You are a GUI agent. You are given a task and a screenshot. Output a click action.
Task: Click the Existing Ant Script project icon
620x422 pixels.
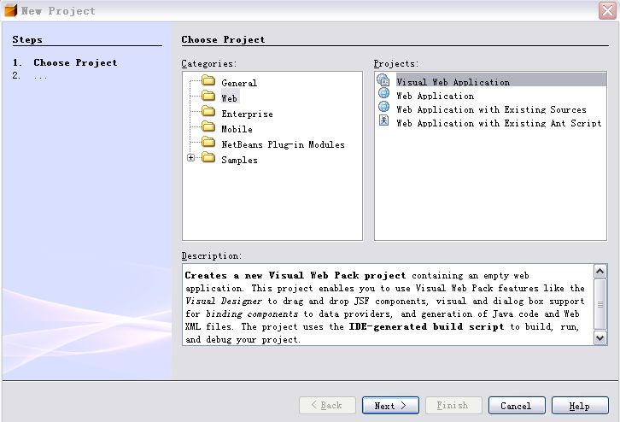tap(383, 120)
